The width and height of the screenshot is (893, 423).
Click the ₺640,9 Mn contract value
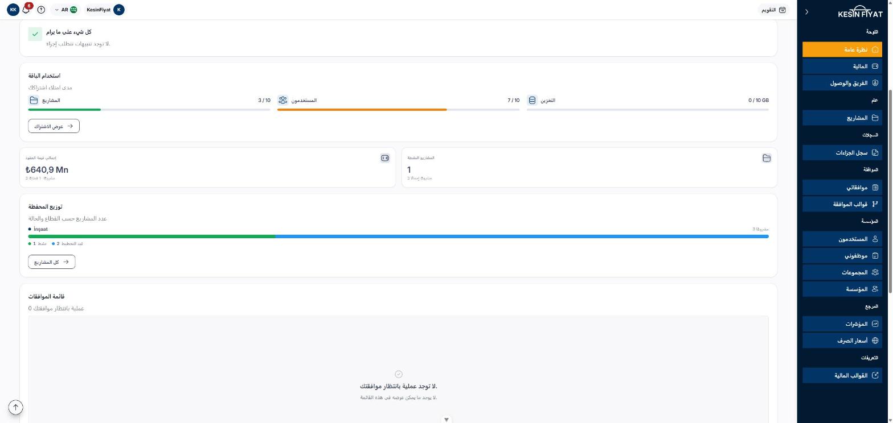point(47,169)
